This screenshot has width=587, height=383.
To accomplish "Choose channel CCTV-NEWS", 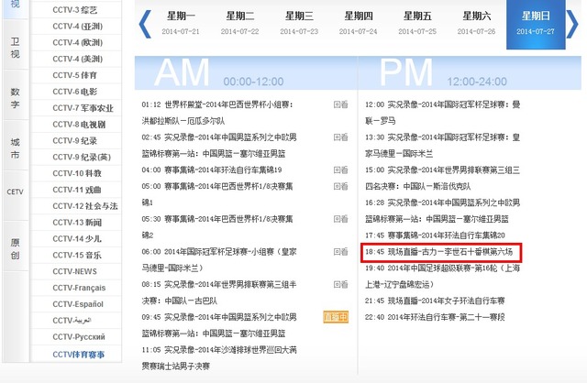I will click(x=76, y=271).
